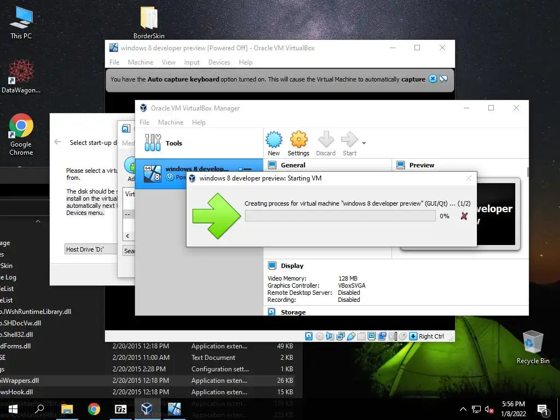560x420 pixels.
Task: Open 7-Zip from the taskbar
Action: click(120, 409)
